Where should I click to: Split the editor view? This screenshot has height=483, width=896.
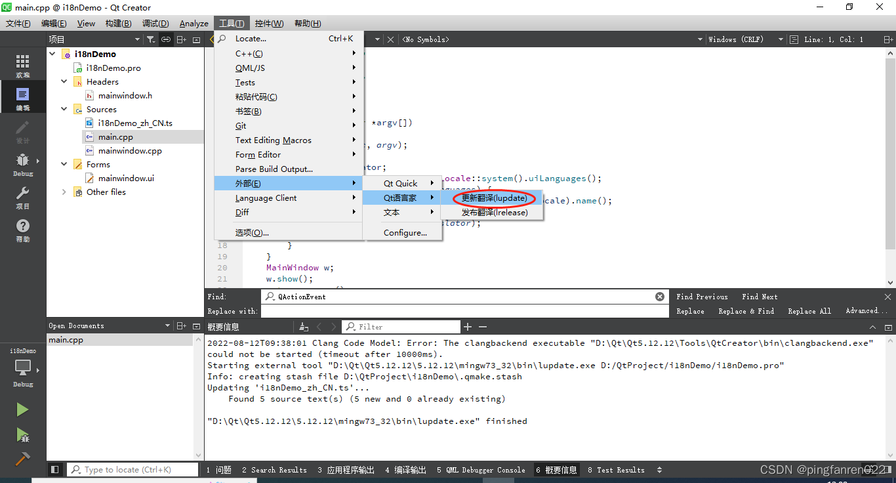point(888,39)
